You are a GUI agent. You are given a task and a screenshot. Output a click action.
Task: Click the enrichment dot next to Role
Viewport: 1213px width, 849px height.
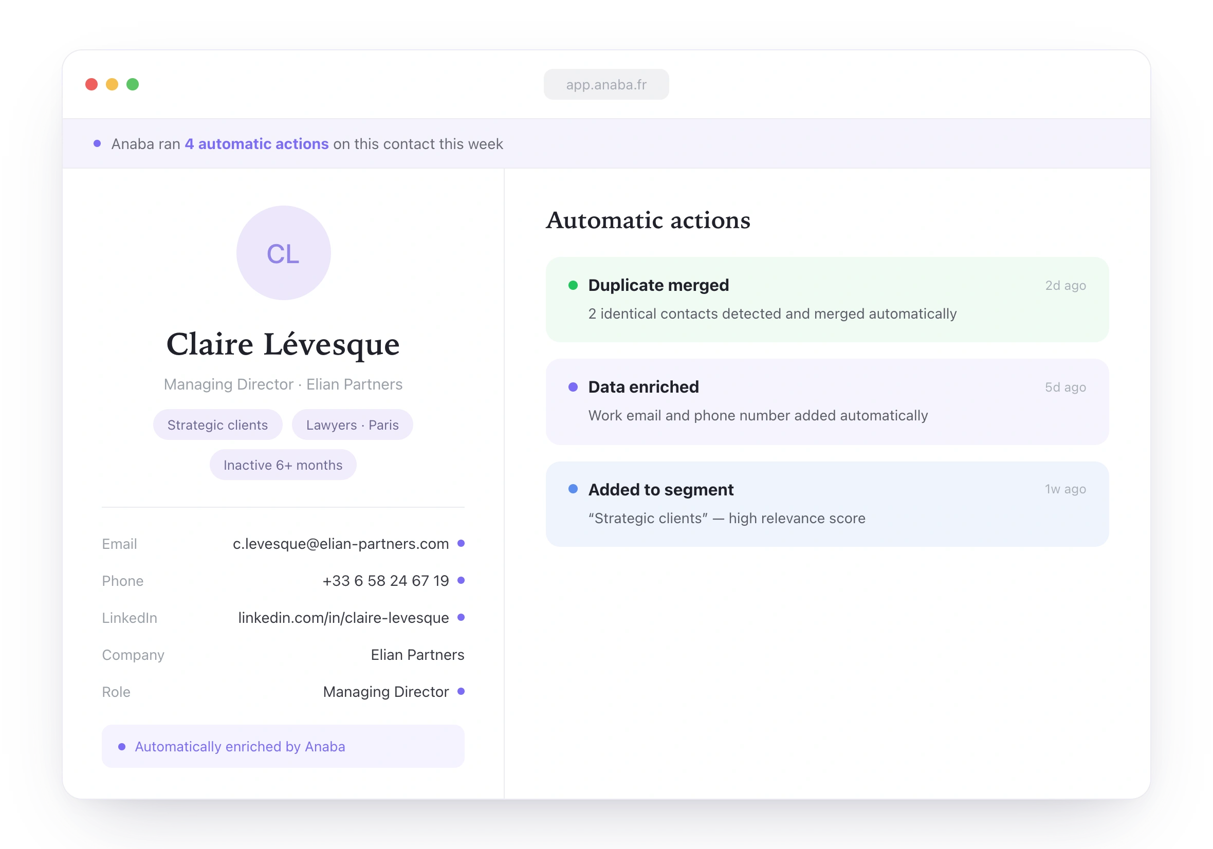[x=461, y=691]
